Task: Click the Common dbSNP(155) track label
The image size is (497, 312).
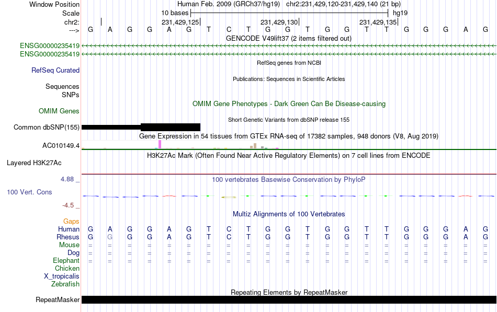Action: pos(46,128)
